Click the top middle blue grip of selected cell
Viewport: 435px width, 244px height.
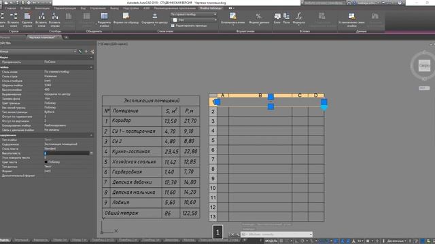(271, 97)
